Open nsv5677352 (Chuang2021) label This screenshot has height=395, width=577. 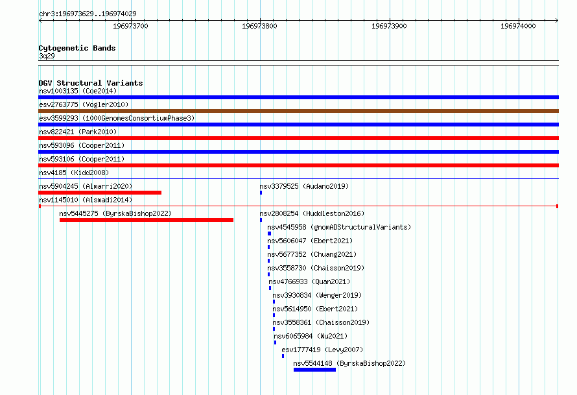pyautogui.click(x=312, y=254)
